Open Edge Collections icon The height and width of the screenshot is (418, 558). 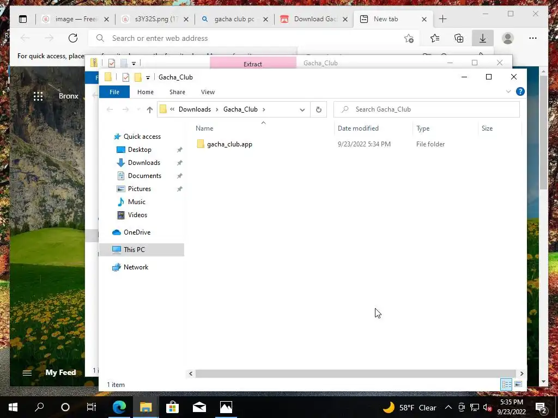tap(459, 38)
